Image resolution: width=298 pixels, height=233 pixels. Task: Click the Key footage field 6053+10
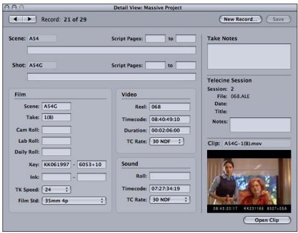(x=92, y=164)
